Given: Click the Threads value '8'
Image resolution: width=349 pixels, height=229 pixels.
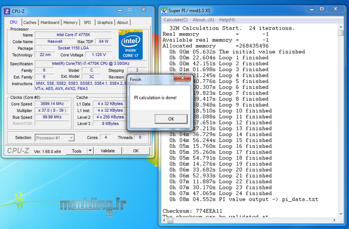Looking at the screenshot, I should click(x=140, y=137).
